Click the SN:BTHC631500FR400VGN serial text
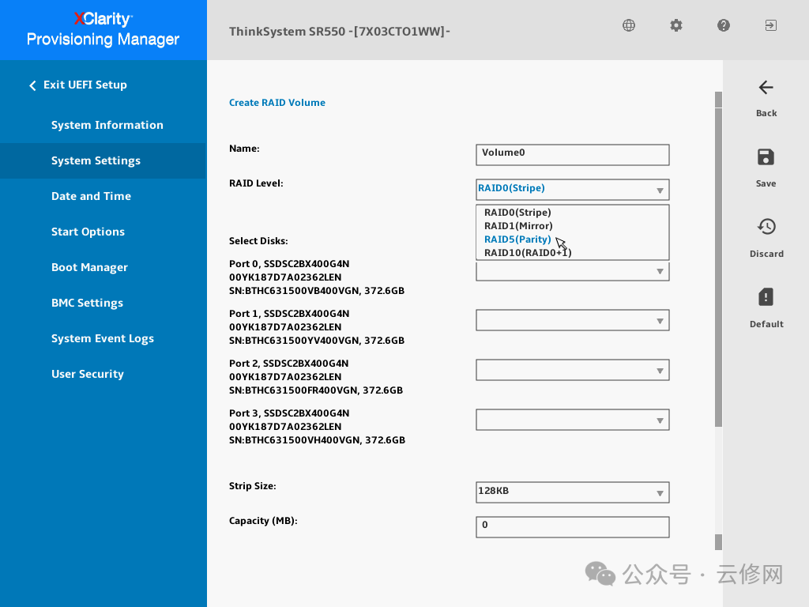This screenshot has height=607, width=809. coord(316,390)
